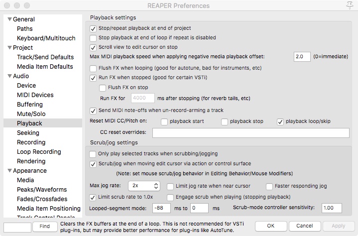Go to Peaks/Waveforms settings page
The width and height of the screenshot is (358, 236).
tap(41, 190)
